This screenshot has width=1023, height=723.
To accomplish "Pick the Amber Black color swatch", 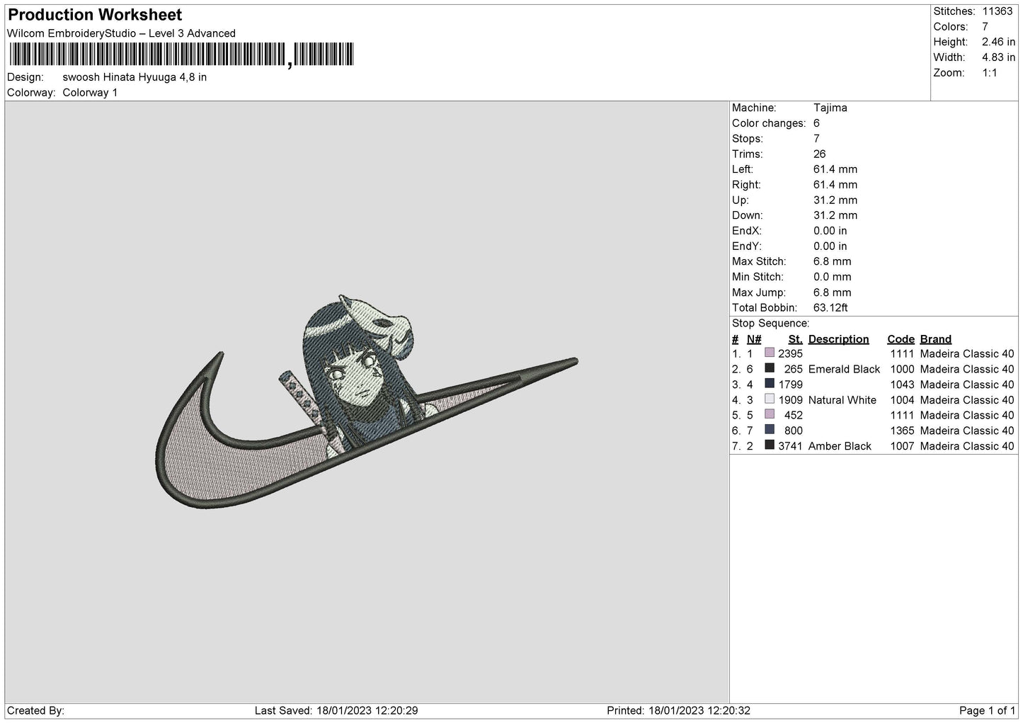I will tap(770, 445).
